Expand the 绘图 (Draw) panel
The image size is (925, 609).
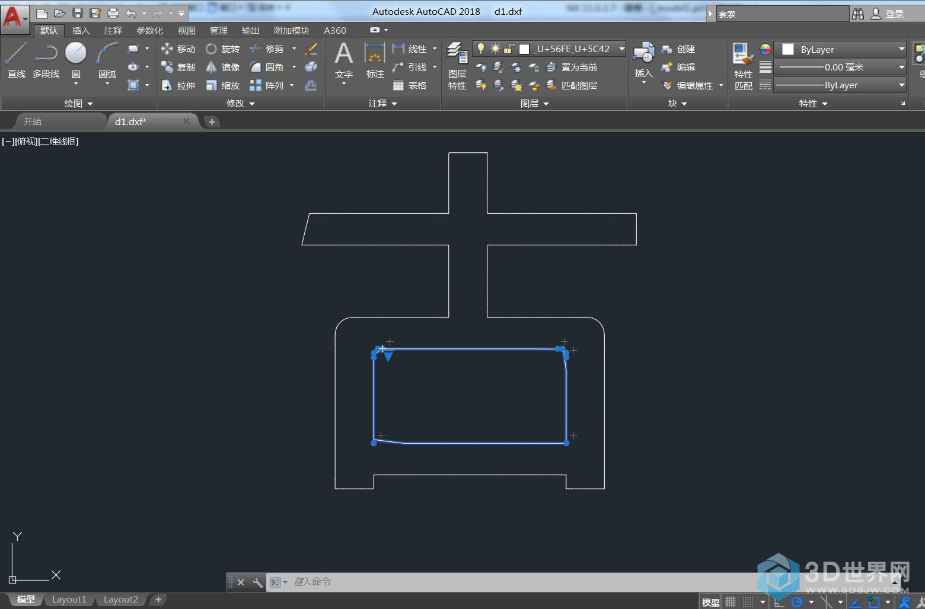click(x=79, y=104)
